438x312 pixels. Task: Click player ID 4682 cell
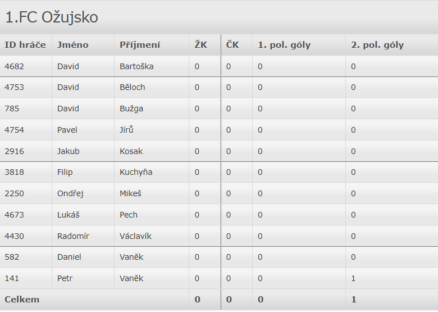click(x=15, y=66)
